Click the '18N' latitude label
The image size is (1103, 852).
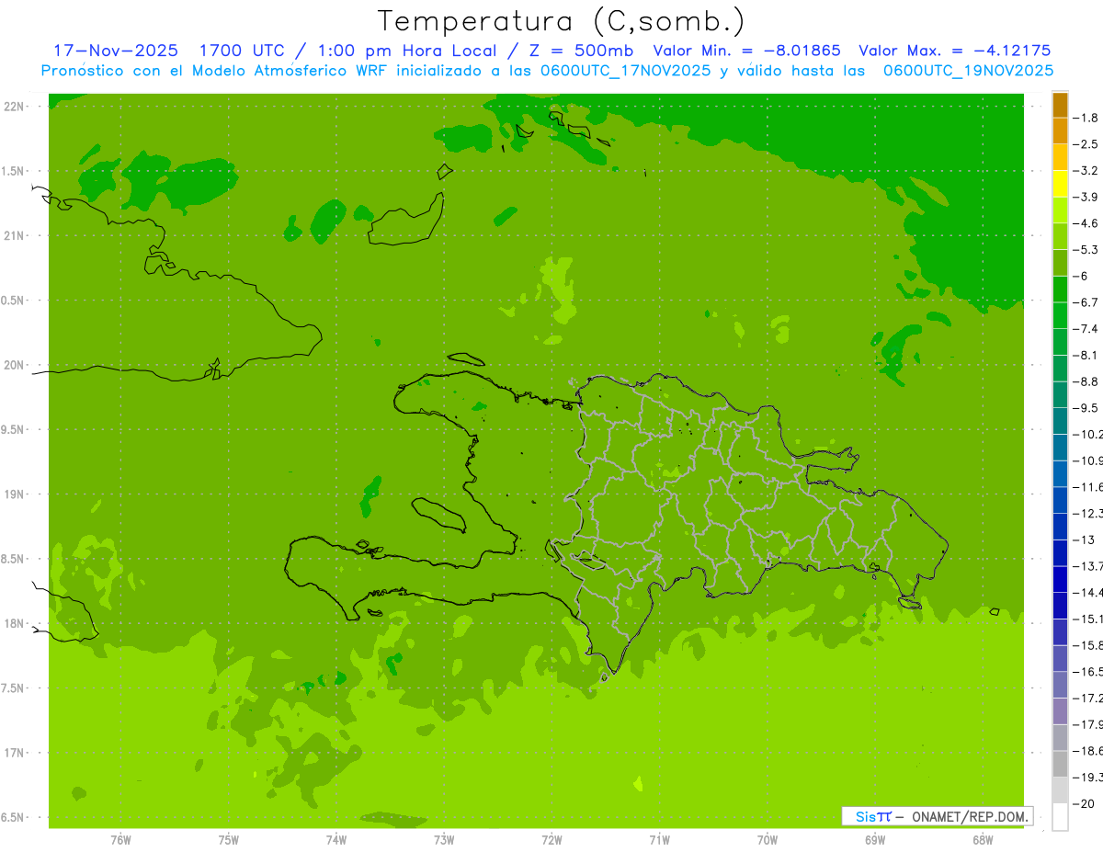[x=14, y=623]
